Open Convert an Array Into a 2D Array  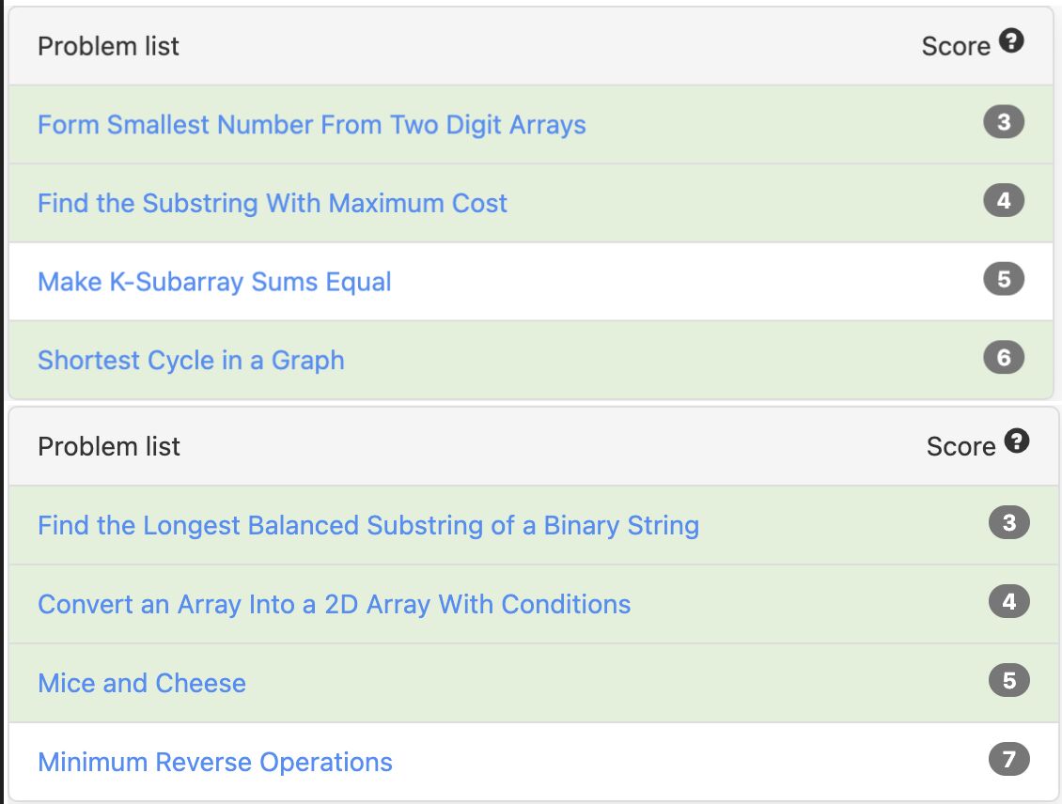click(334, 604)
